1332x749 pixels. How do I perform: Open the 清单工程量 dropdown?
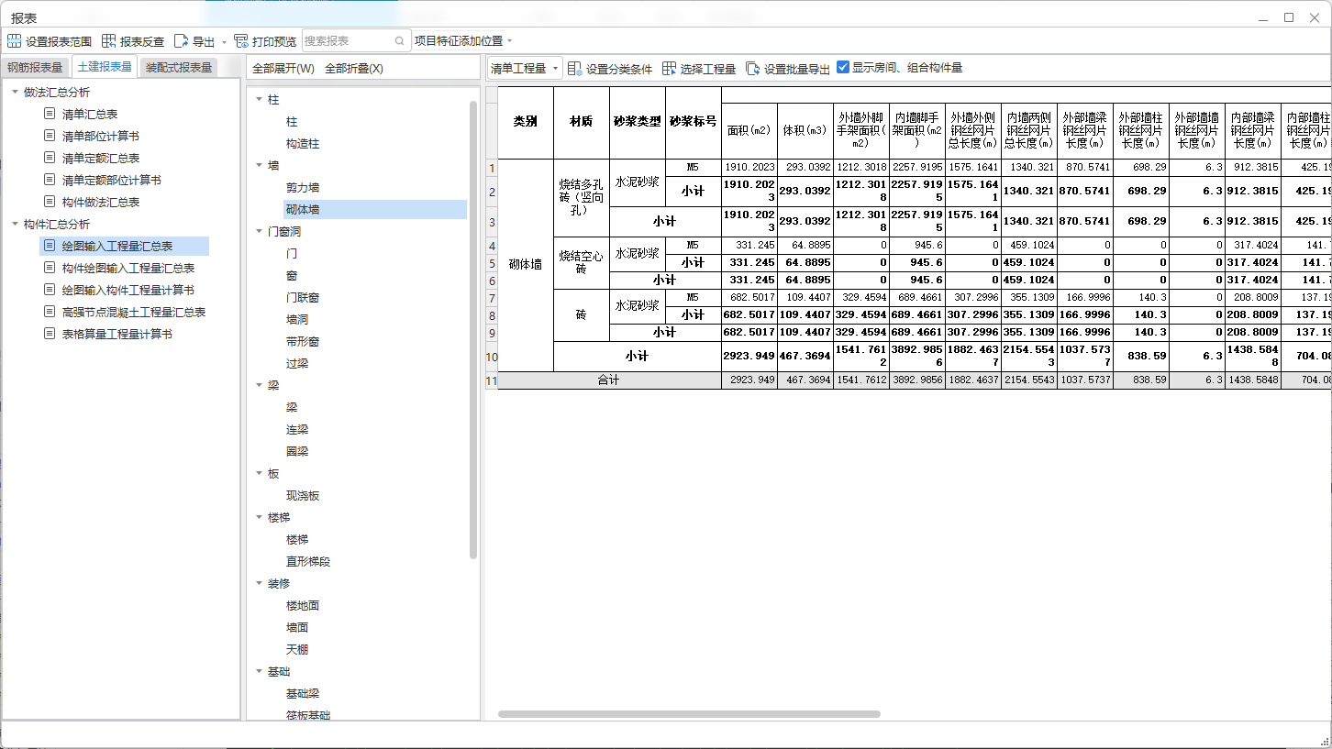[x=524, y=69]
